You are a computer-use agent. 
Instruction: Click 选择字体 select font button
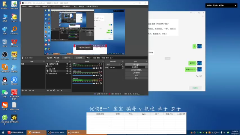tap(67, 58)
